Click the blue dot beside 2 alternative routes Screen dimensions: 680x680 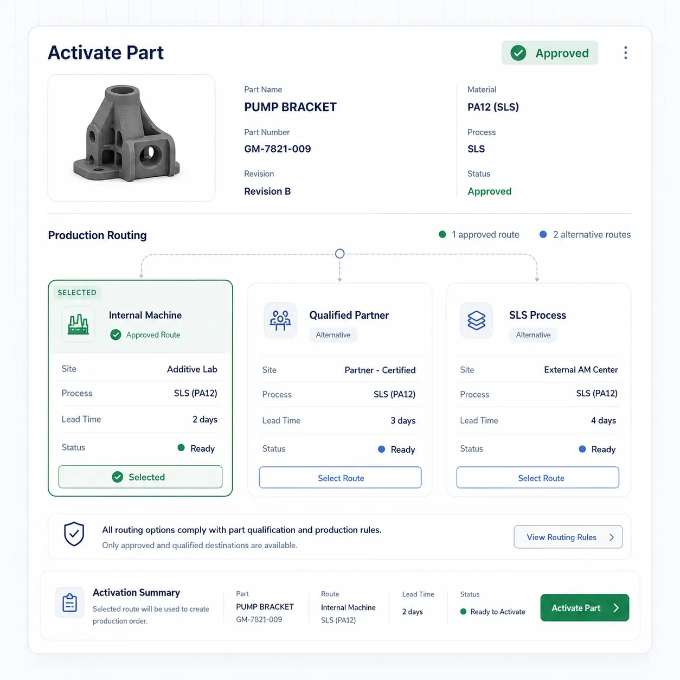(x=543, y=234)
